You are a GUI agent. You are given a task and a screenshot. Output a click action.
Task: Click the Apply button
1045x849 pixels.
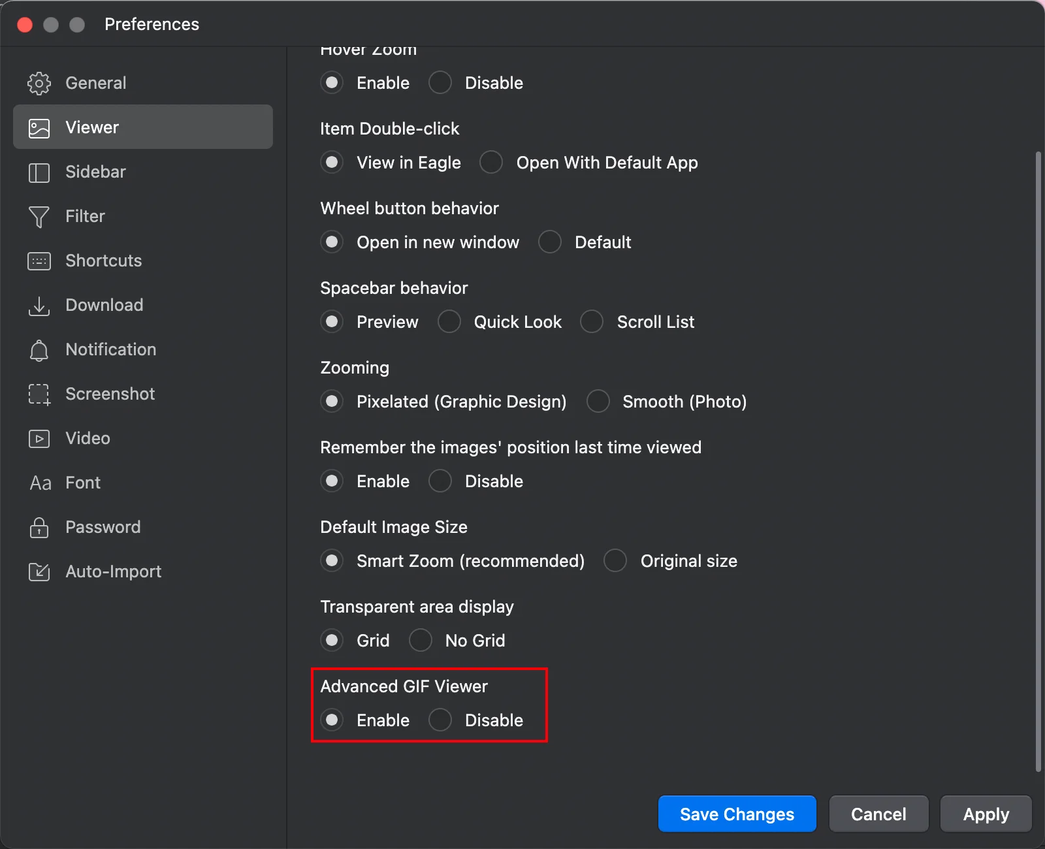tap(986, 814)
